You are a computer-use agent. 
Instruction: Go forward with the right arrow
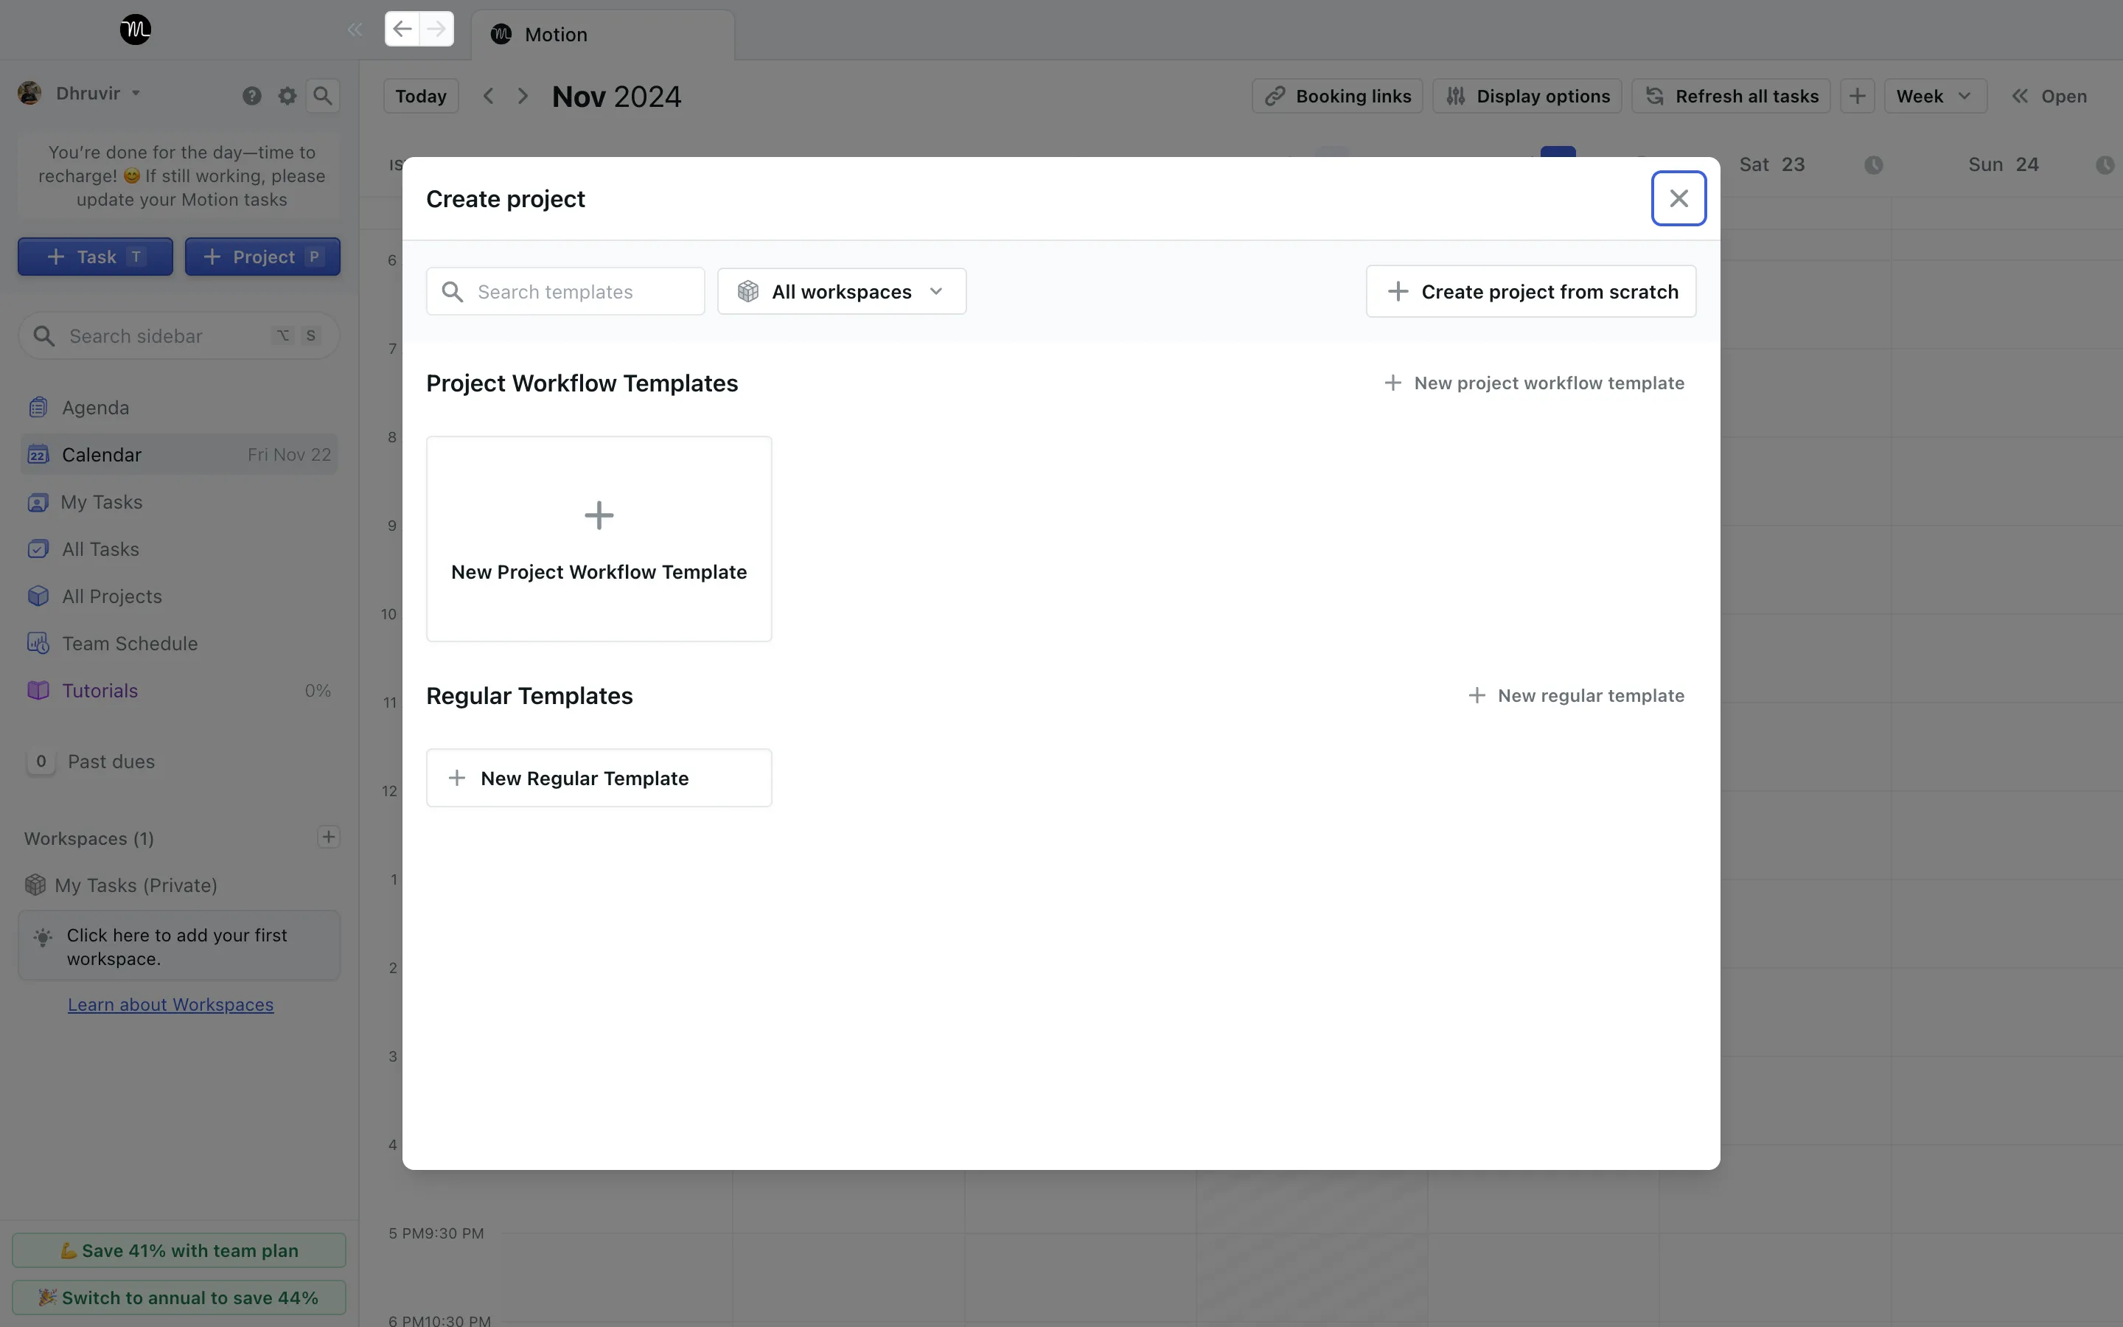[x=437, y=29]
